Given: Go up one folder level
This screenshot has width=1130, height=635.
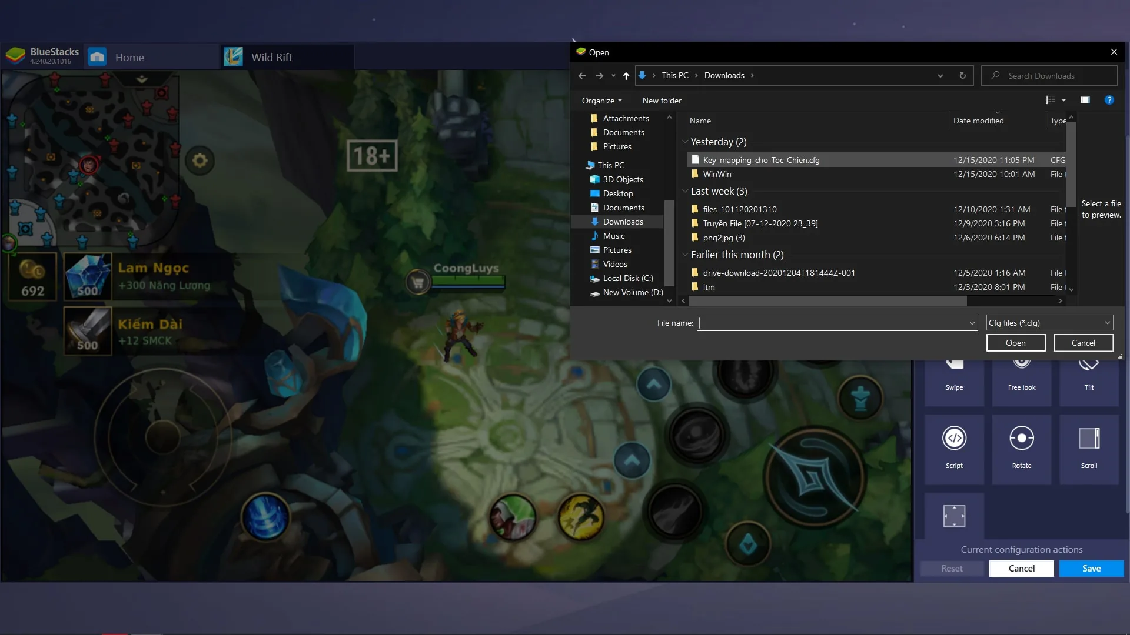Looking at the screenshot, I should [x=626, y=75].
